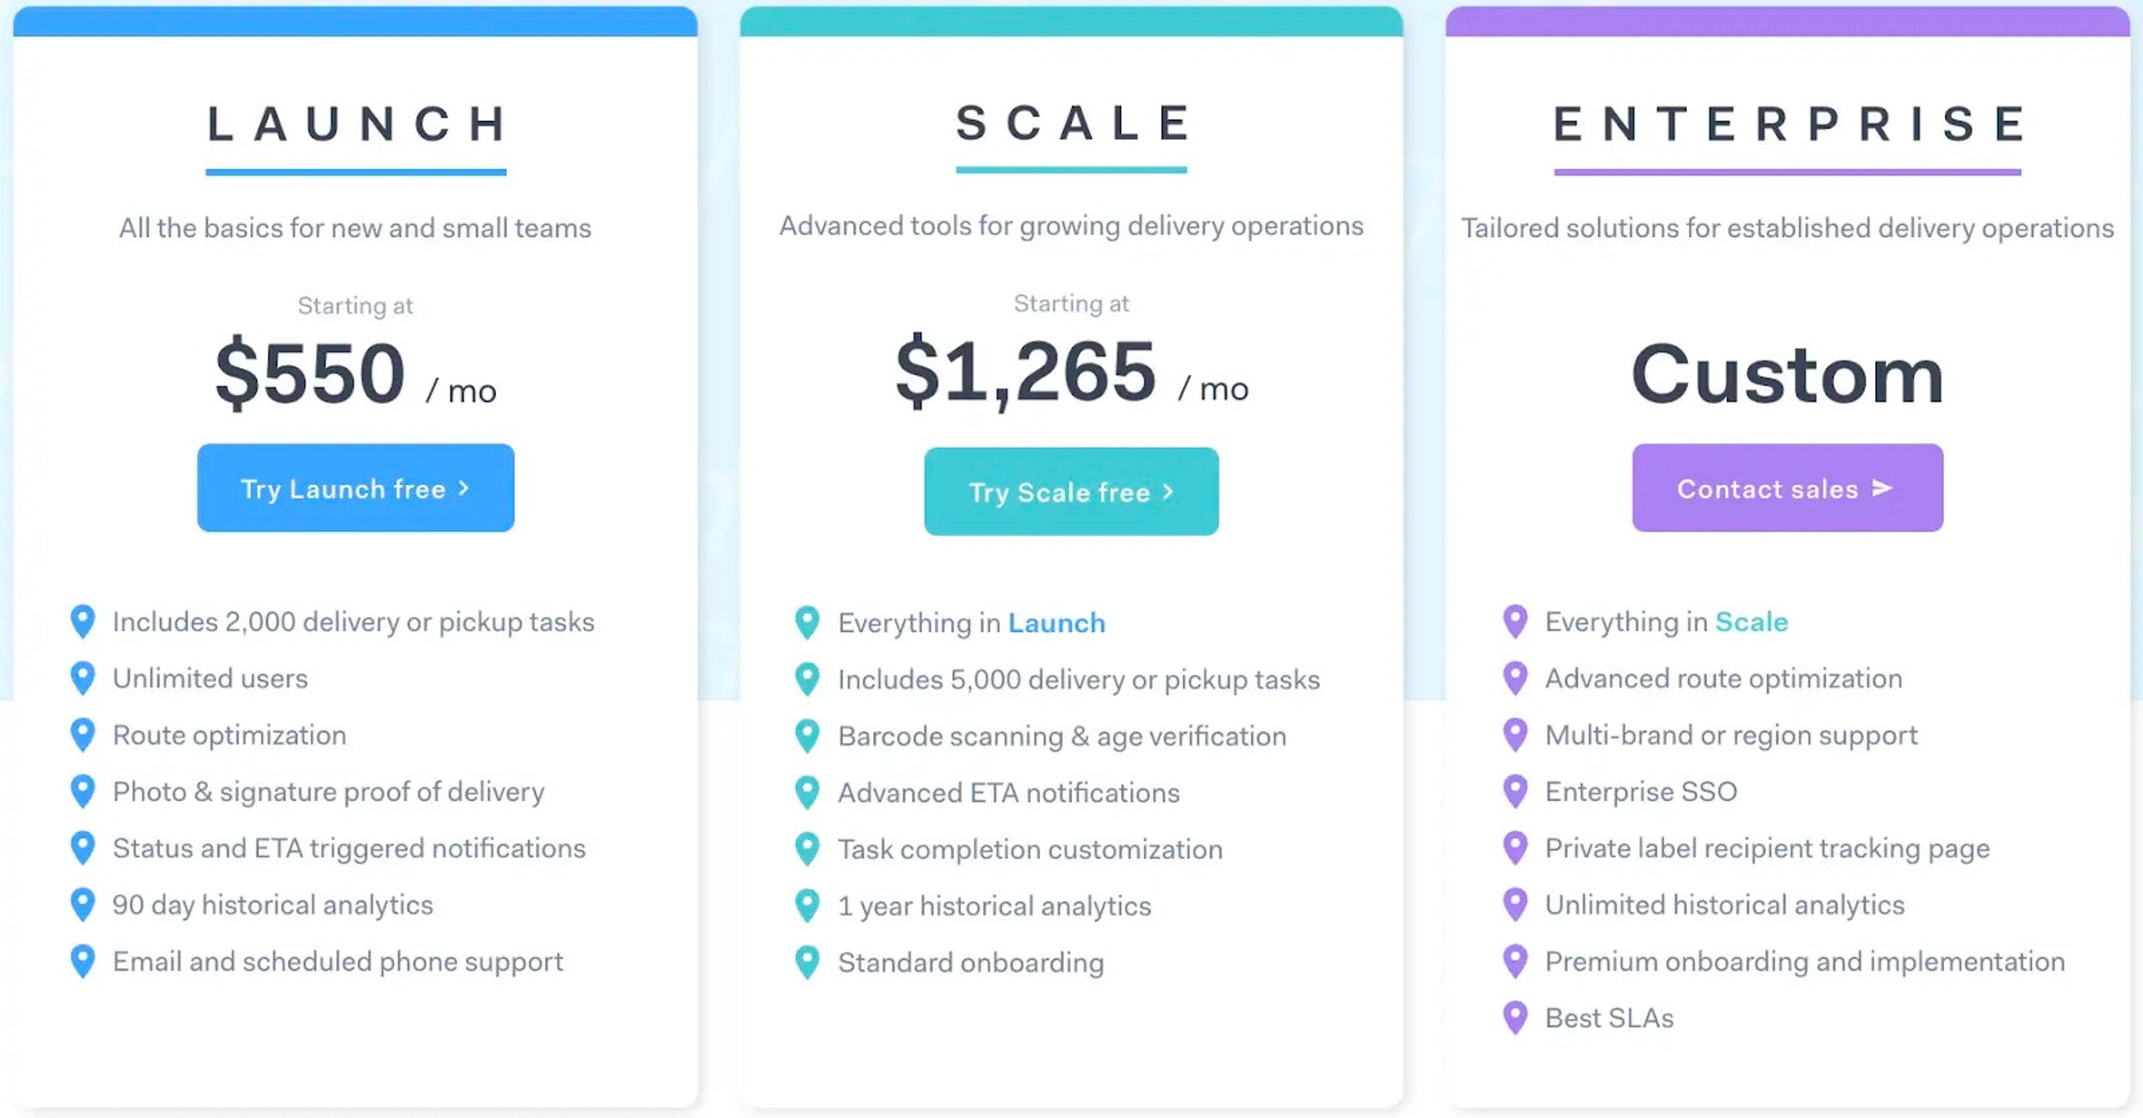Click the marker next to Photo & signature proof
Screen dimensions: 2143x1118
point(83,791)
